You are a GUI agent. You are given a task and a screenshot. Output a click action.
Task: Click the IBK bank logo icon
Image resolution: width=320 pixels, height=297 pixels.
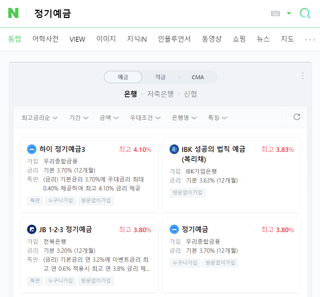pyautogui.click(x=174, y=149)
